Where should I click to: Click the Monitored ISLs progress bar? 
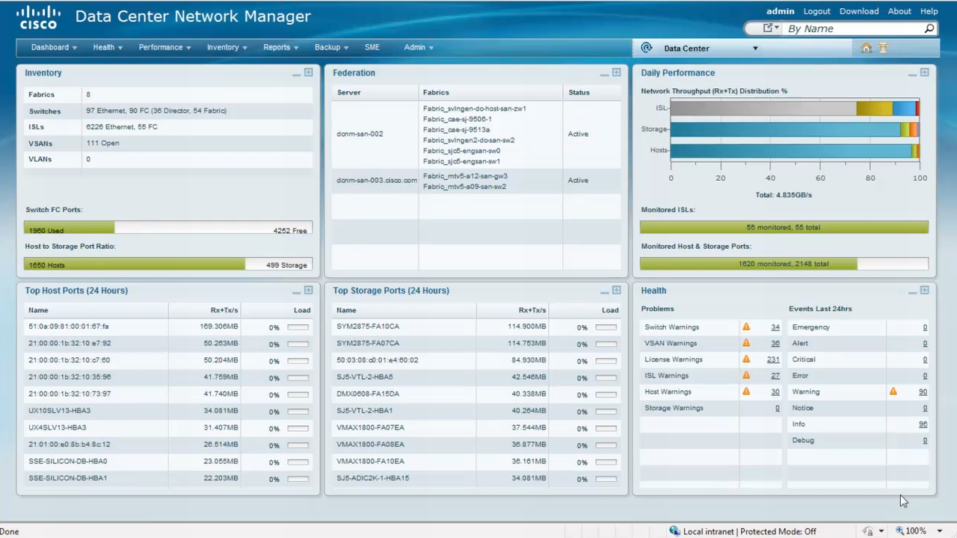(784, 227)
